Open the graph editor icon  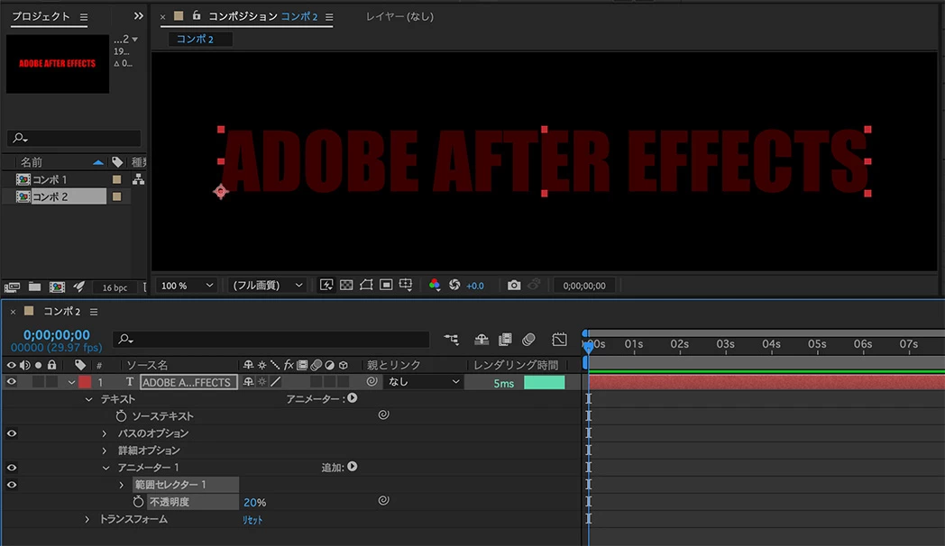(x=559, y=340)
